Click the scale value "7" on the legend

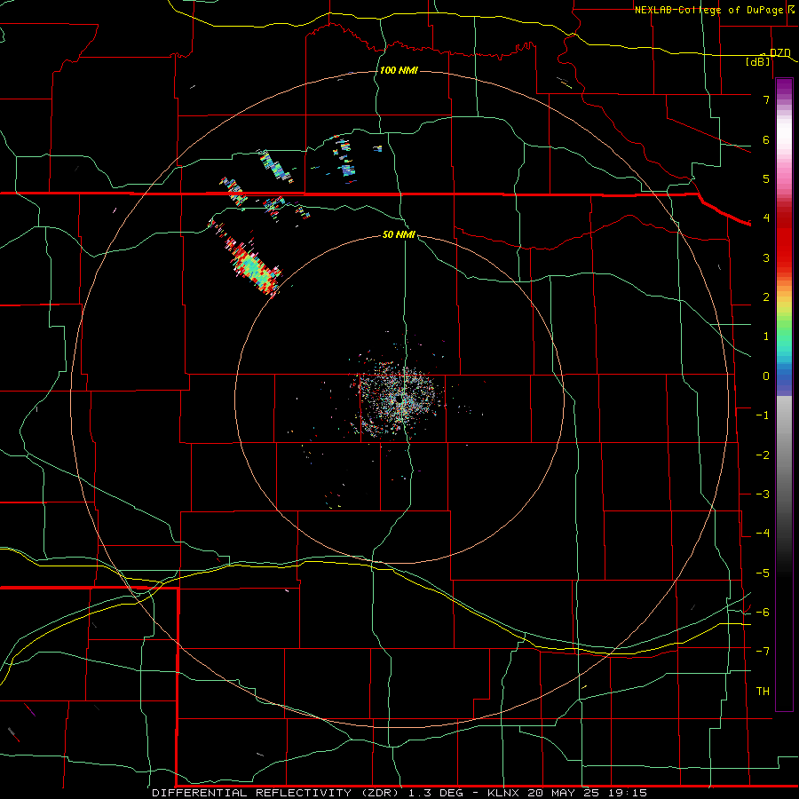tap(766, 99)
